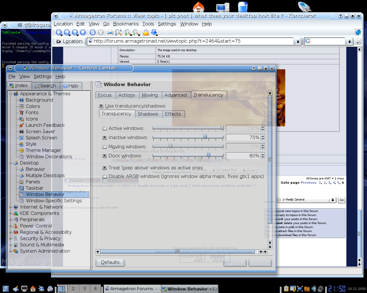Expand the Peripherals category

(x=11, y=219)
